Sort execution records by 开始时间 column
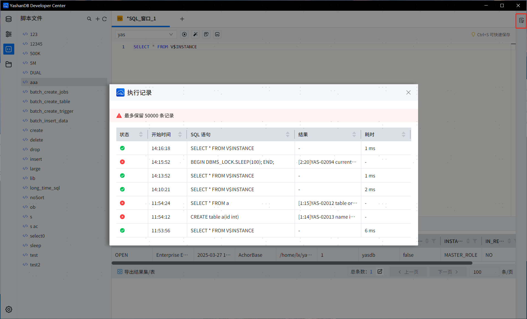527x319 pixels. click(180, 134)
